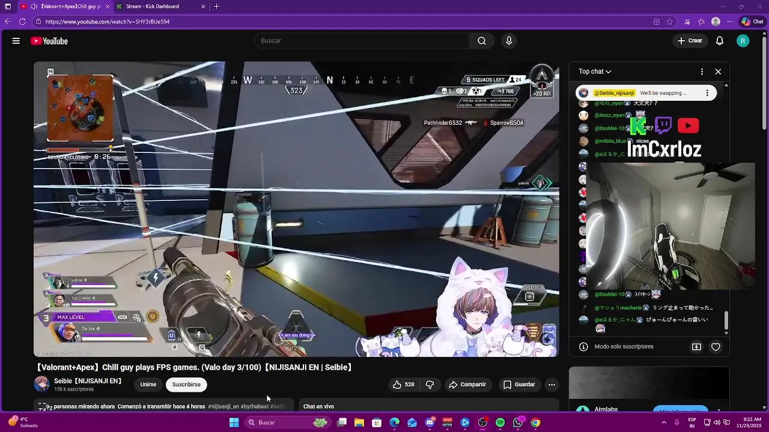Open the YouTube guide hamburger menu
This screenshot has width=769, height=432.
[x=16, y=41]
